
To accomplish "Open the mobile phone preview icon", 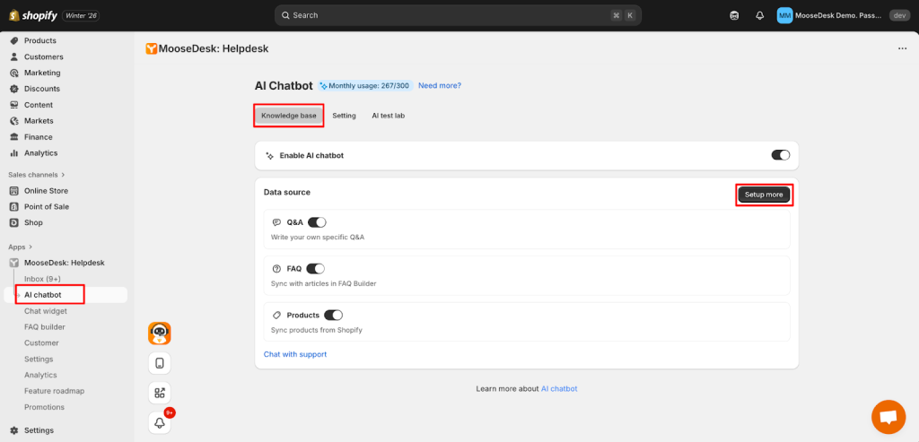I will pyautogui.click(x=159, y=363).
